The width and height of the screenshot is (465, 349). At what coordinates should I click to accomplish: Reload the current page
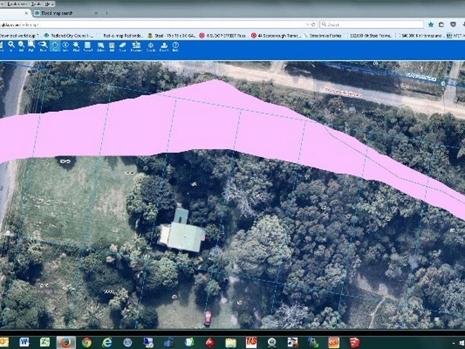point(313,24)
